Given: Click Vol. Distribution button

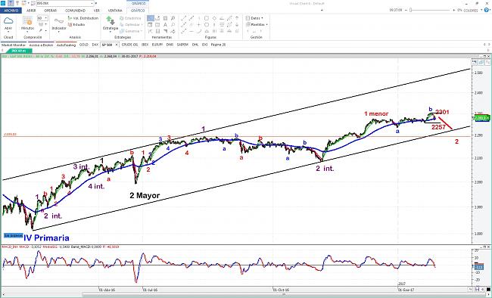Looking at the screenshot, I should 83,18.
